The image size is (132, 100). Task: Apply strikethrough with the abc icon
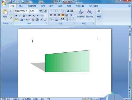[30, 16]
